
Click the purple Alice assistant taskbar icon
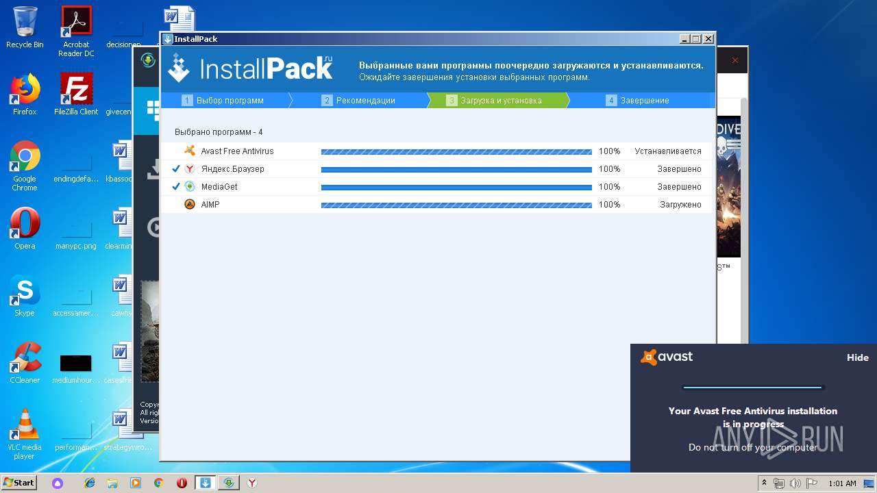(58, 483)
